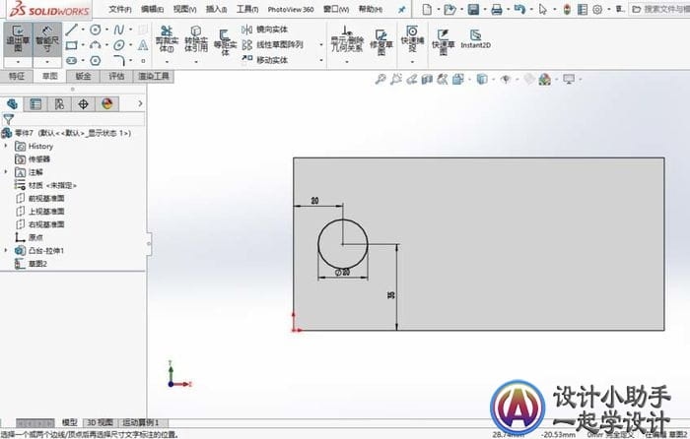This screenshot has width=690, height=439.
Task: Select the Ellipse sketch tool
Action: pyautogui.click(x=119, y=45)
